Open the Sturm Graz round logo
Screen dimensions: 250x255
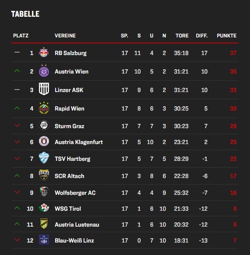coord(44,126)
